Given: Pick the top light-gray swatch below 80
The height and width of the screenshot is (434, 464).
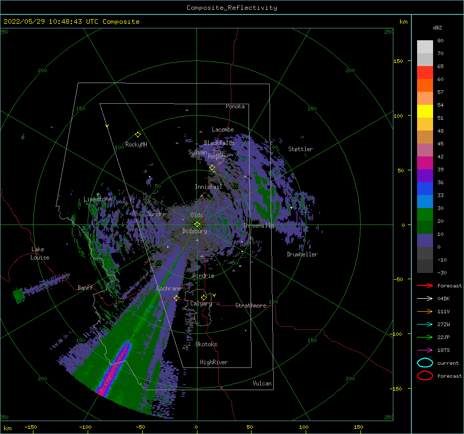Looking at the screenshot, I should pos(425,47).
